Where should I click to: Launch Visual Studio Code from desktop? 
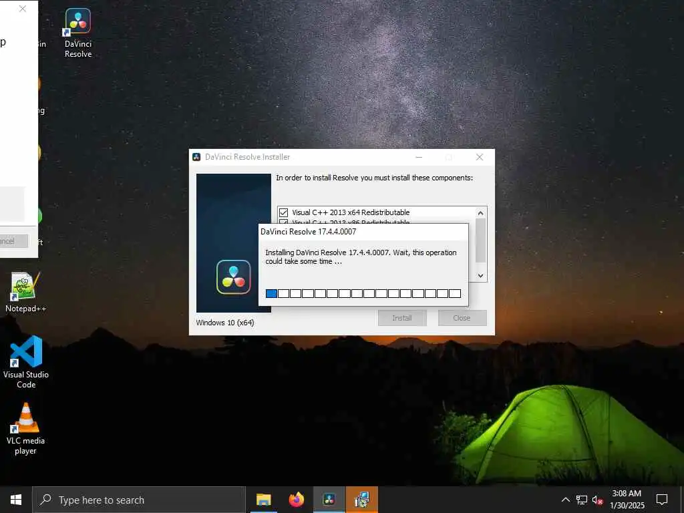coord(26,361)
